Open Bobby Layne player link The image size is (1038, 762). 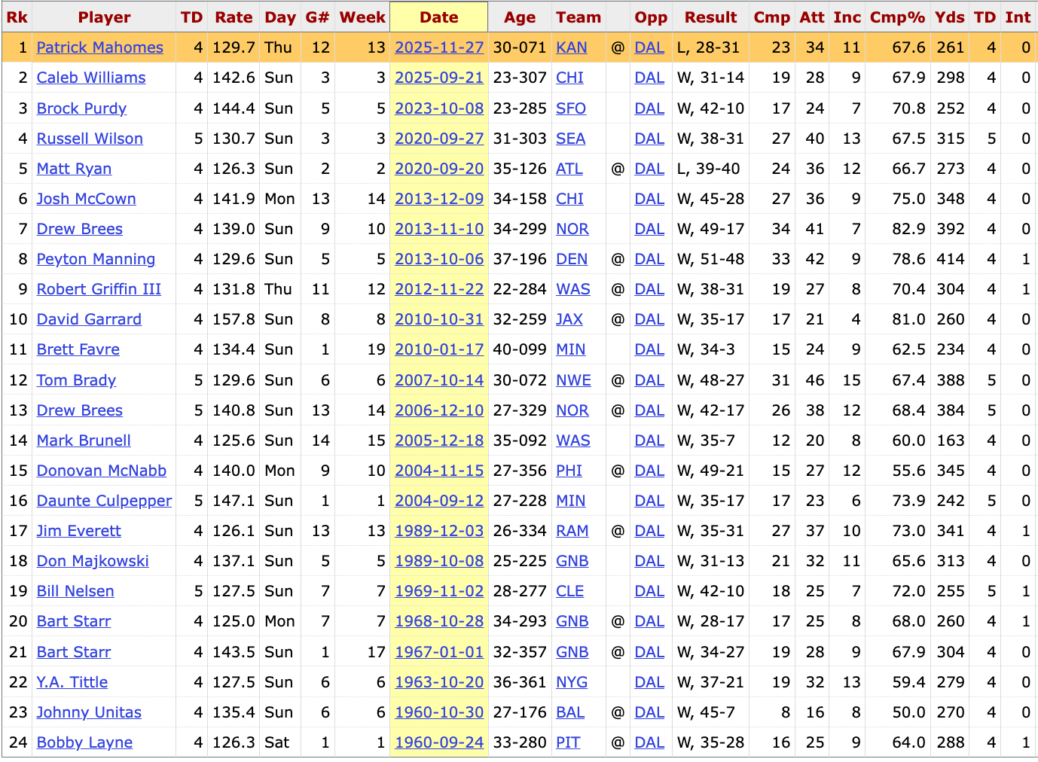pos(84,742)
